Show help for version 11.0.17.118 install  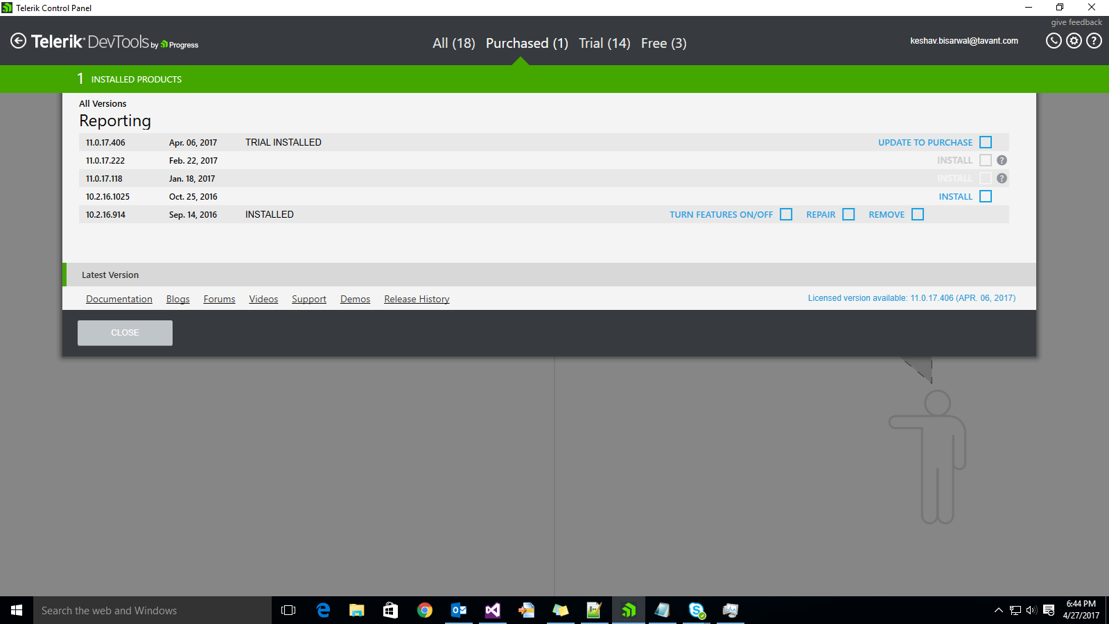click(1002, 178)
